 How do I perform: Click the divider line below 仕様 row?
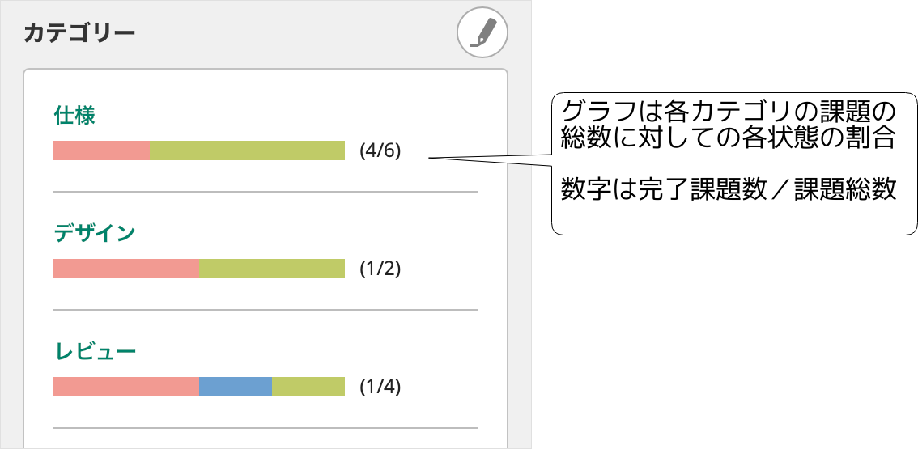click(x=266, y=192)
